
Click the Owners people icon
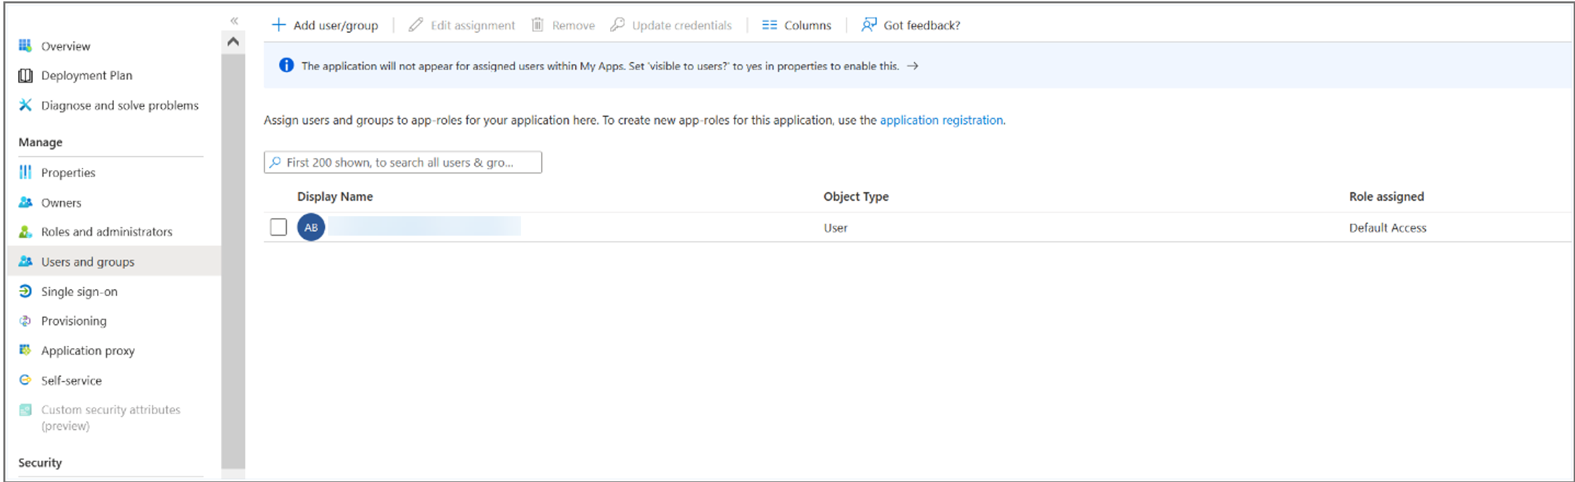pyautogui.click(x=25, y=202)
